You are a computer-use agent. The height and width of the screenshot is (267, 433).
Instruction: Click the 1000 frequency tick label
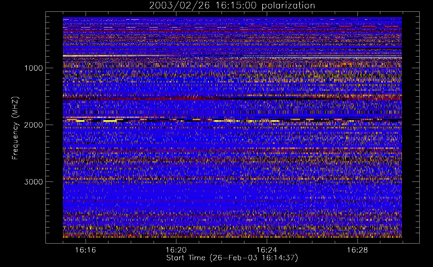[33, 68]
